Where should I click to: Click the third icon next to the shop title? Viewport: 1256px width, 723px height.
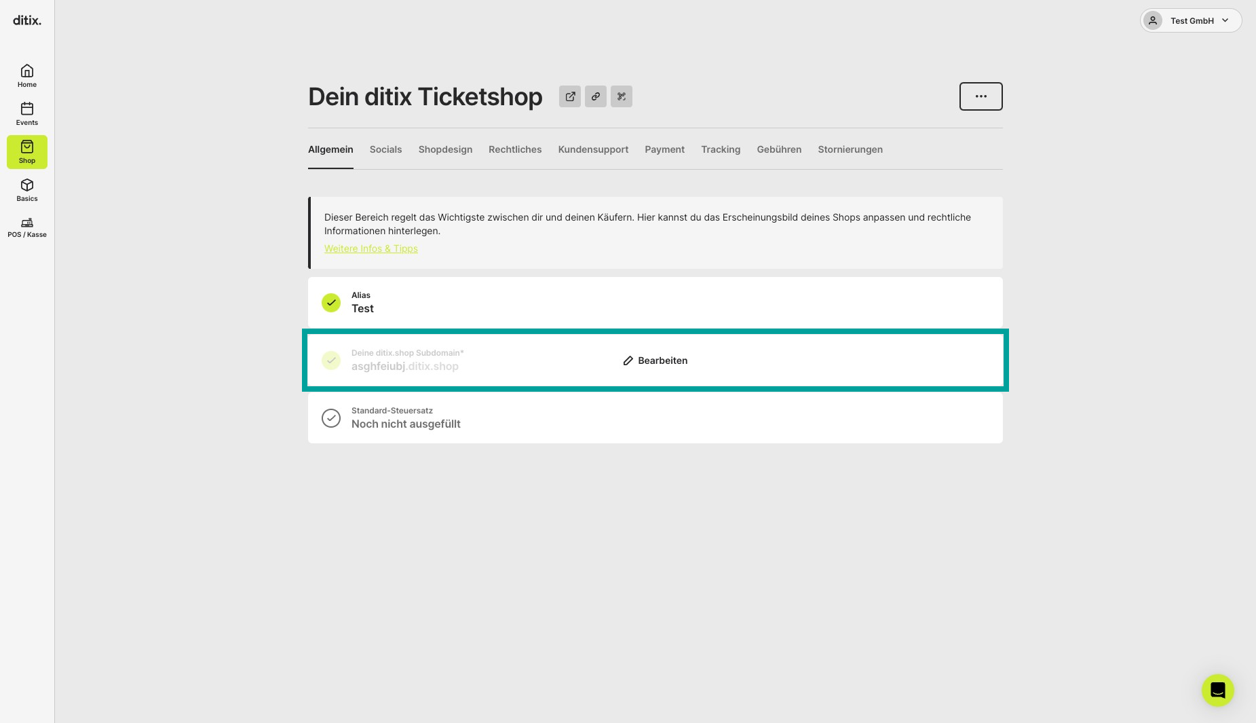622,96
